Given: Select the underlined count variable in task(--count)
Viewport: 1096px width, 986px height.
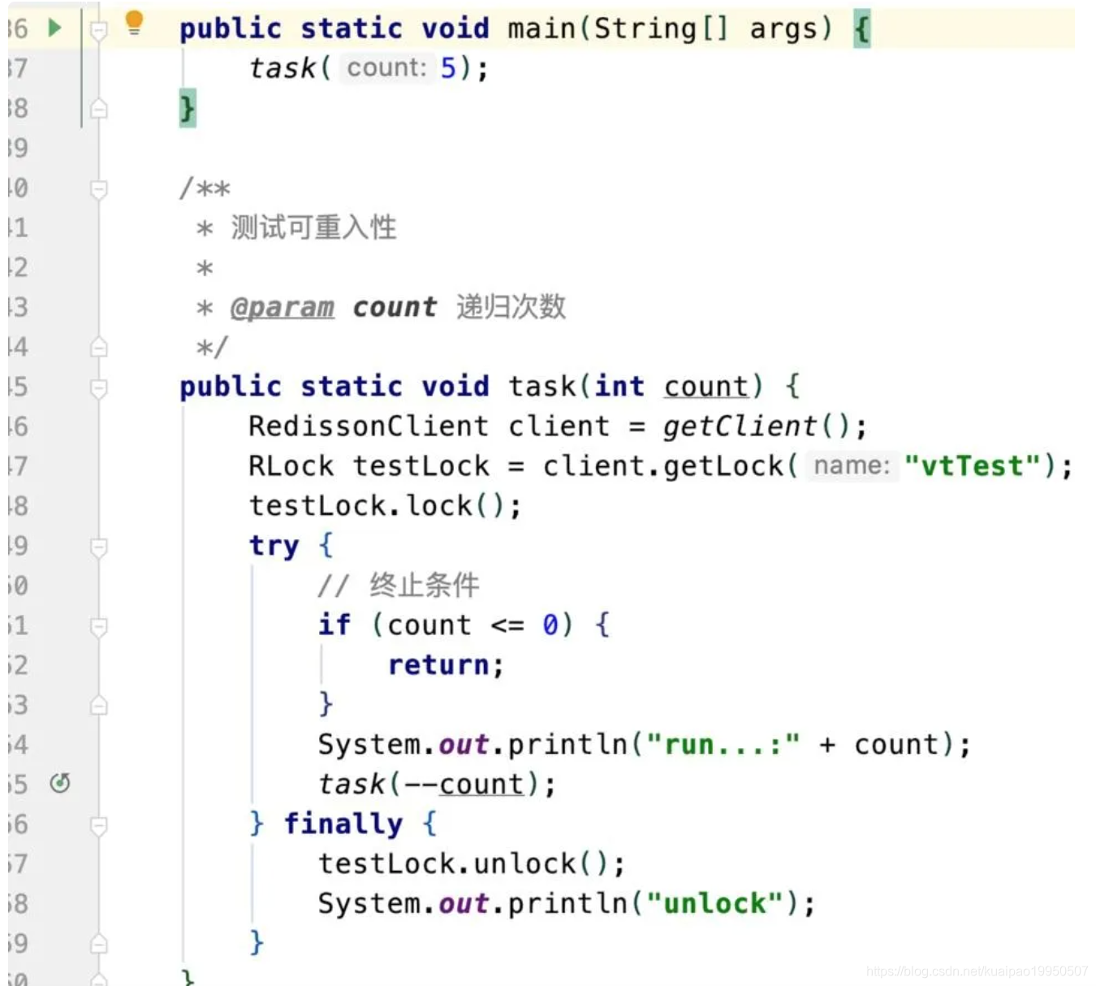Looking at the screenshot, I should 481,784.
